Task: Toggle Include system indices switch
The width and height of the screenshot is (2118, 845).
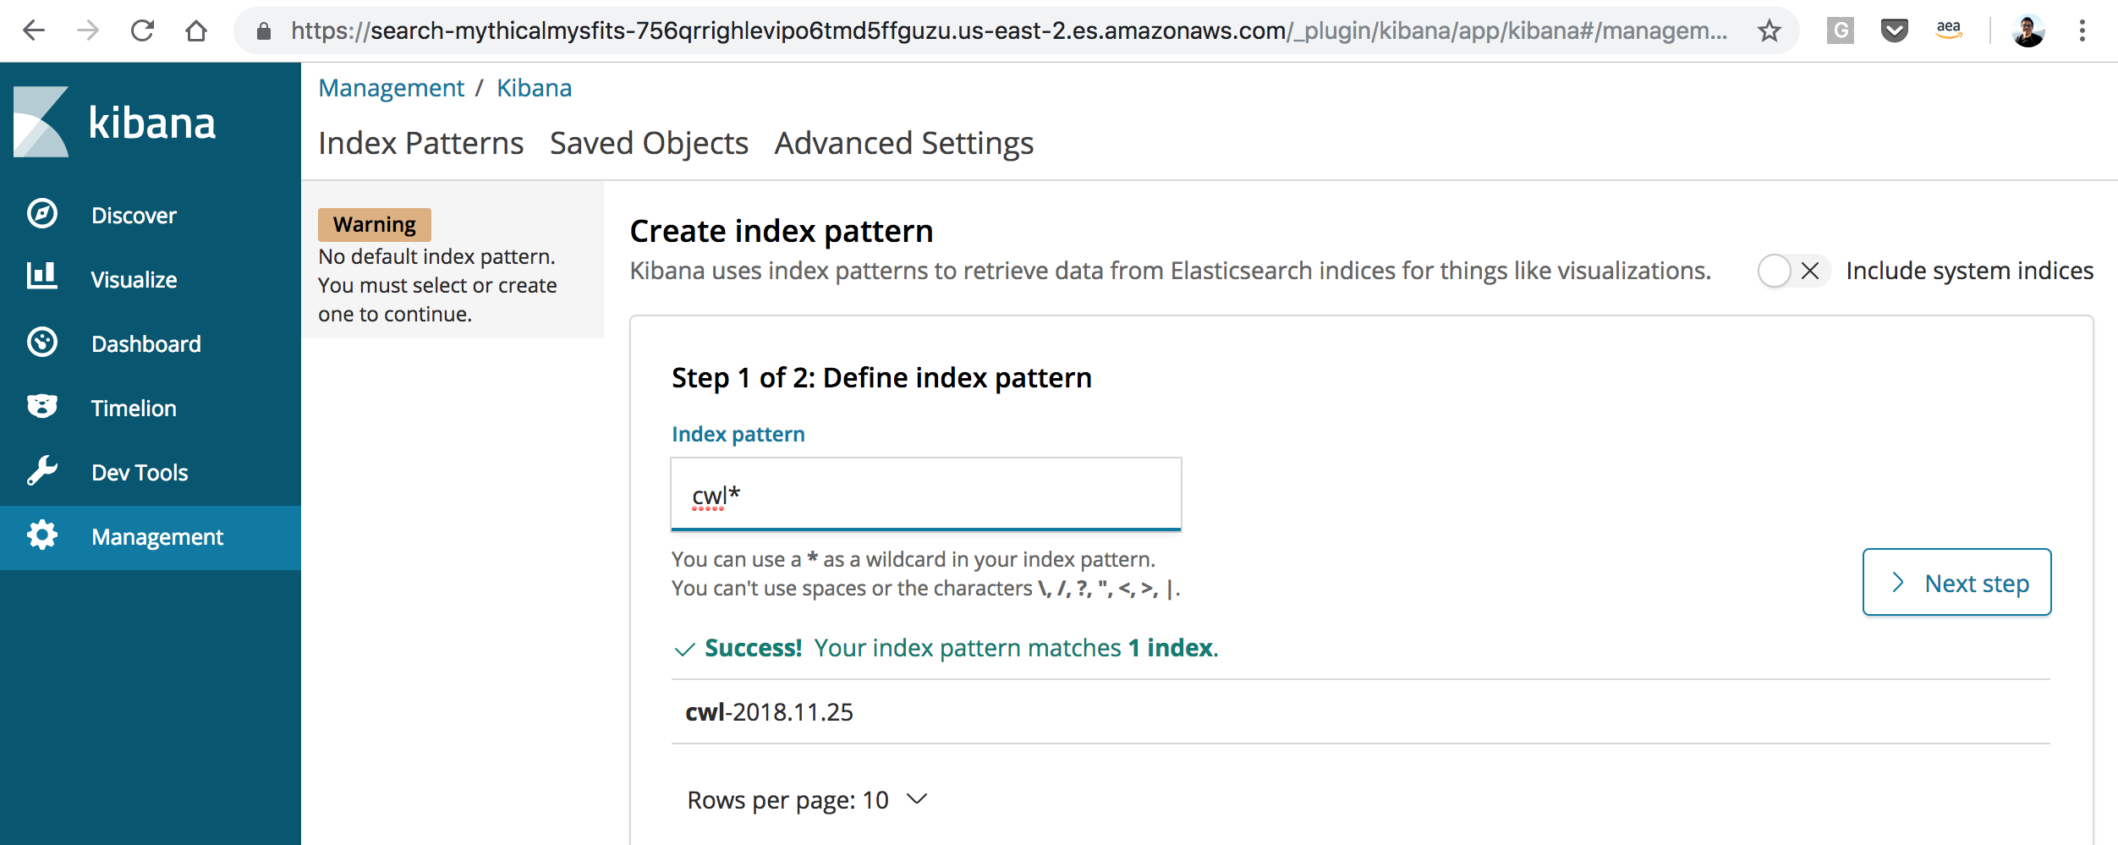Action: tap(1793, 271)
